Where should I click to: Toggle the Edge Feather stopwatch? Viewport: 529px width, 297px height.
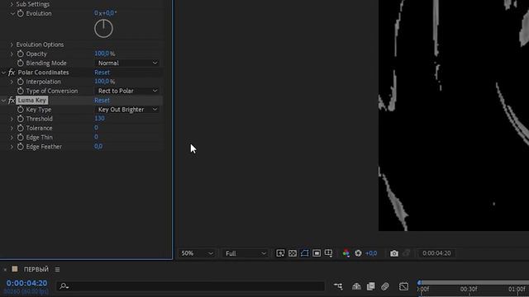(x=20, y=147)
